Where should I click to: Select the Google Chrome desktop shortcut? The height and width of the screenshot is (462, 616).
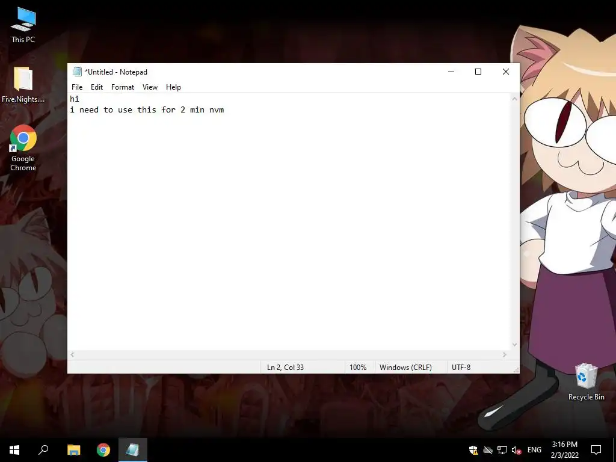23,148
